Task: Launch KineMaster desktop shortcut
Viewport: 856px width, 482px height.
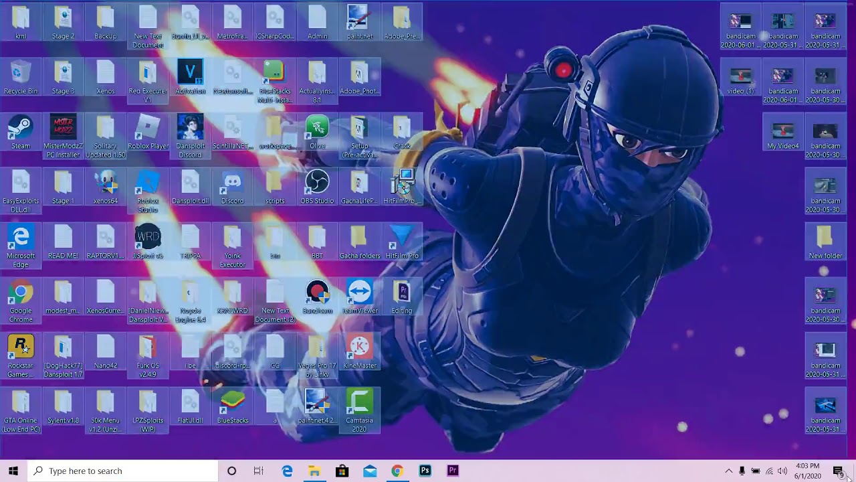Action: click(360, 351)
